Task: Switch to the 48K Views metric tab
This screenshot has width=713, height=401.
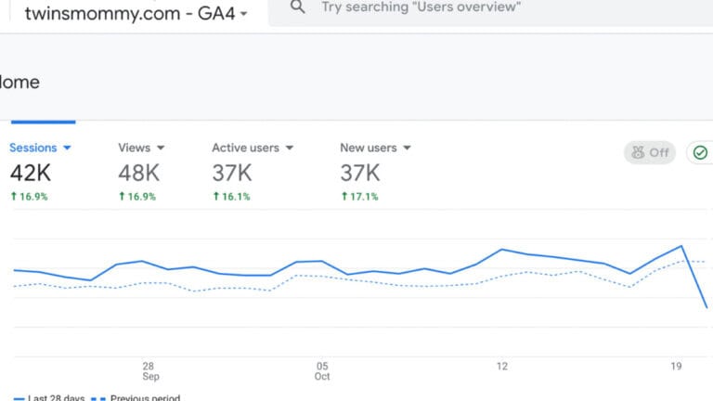Action: tap(139, 173)
